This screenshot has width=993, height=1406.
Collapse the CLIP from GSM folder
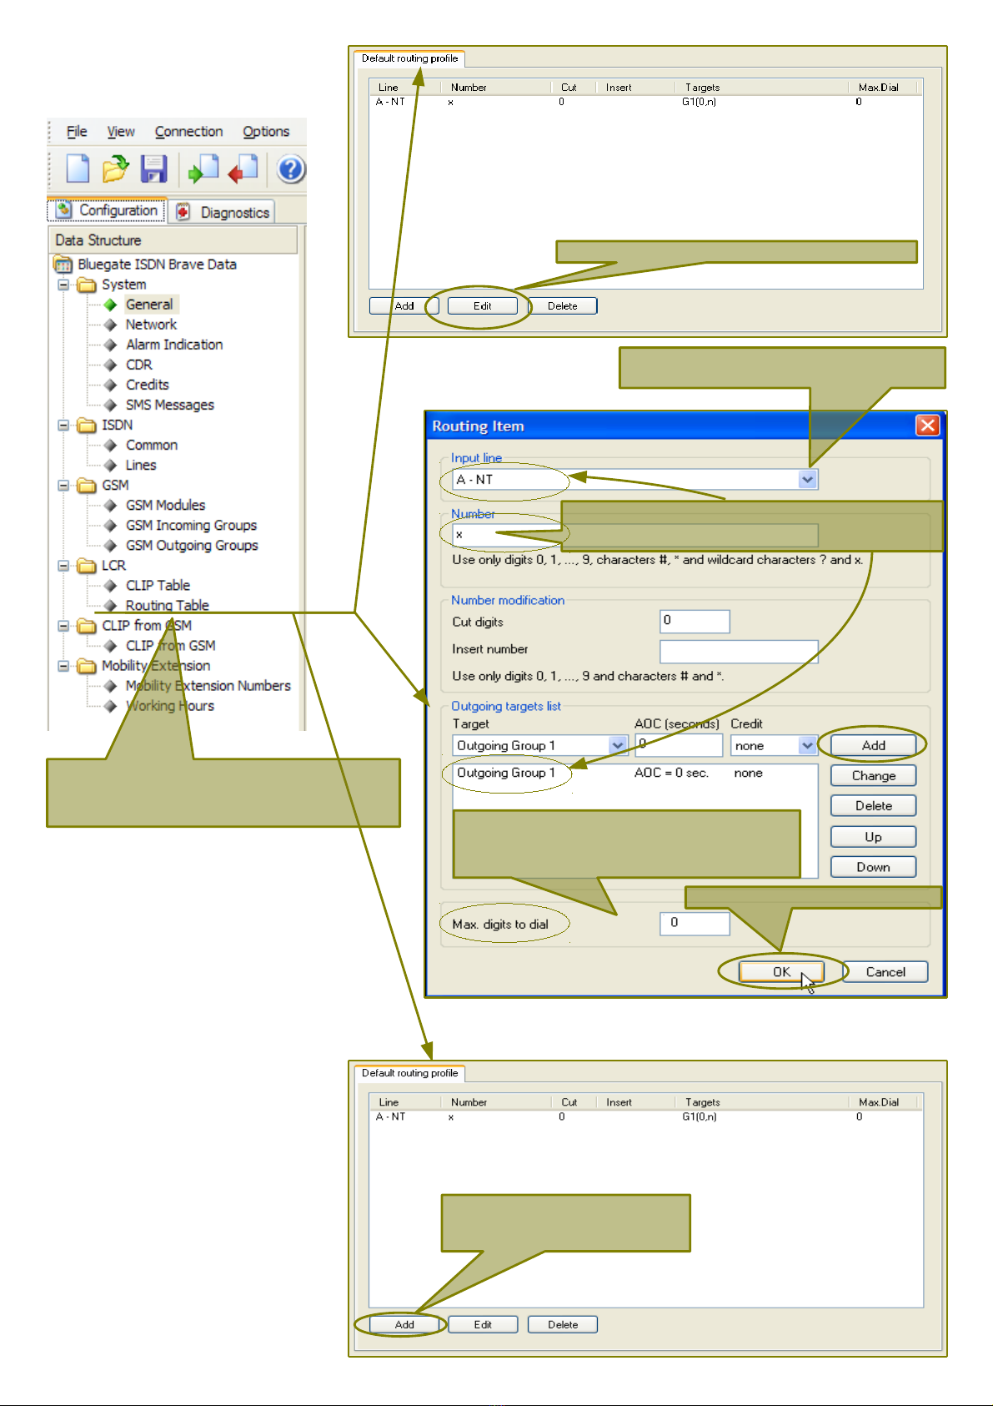[63, 625]
